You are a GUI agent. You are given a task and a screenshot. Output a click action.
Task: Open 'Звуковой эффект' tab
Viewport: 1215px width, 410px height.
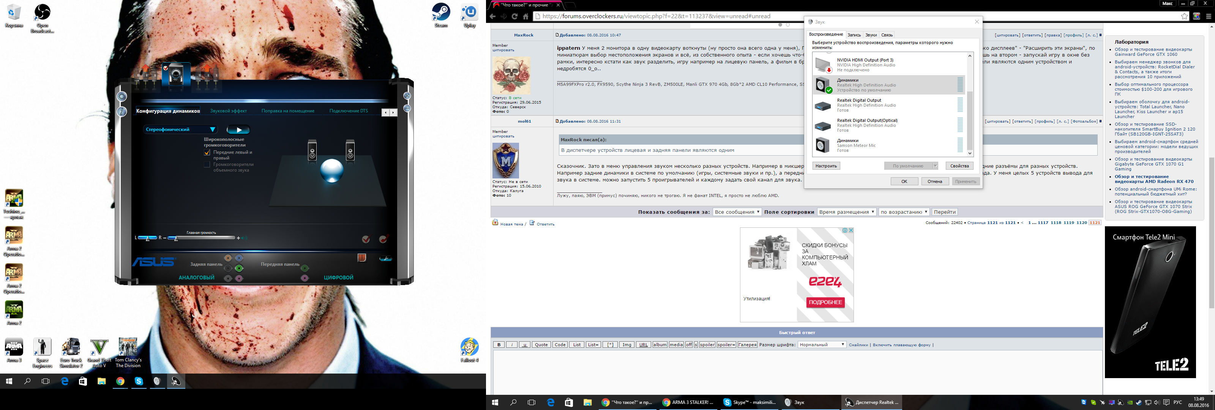[x=228, y=111]
